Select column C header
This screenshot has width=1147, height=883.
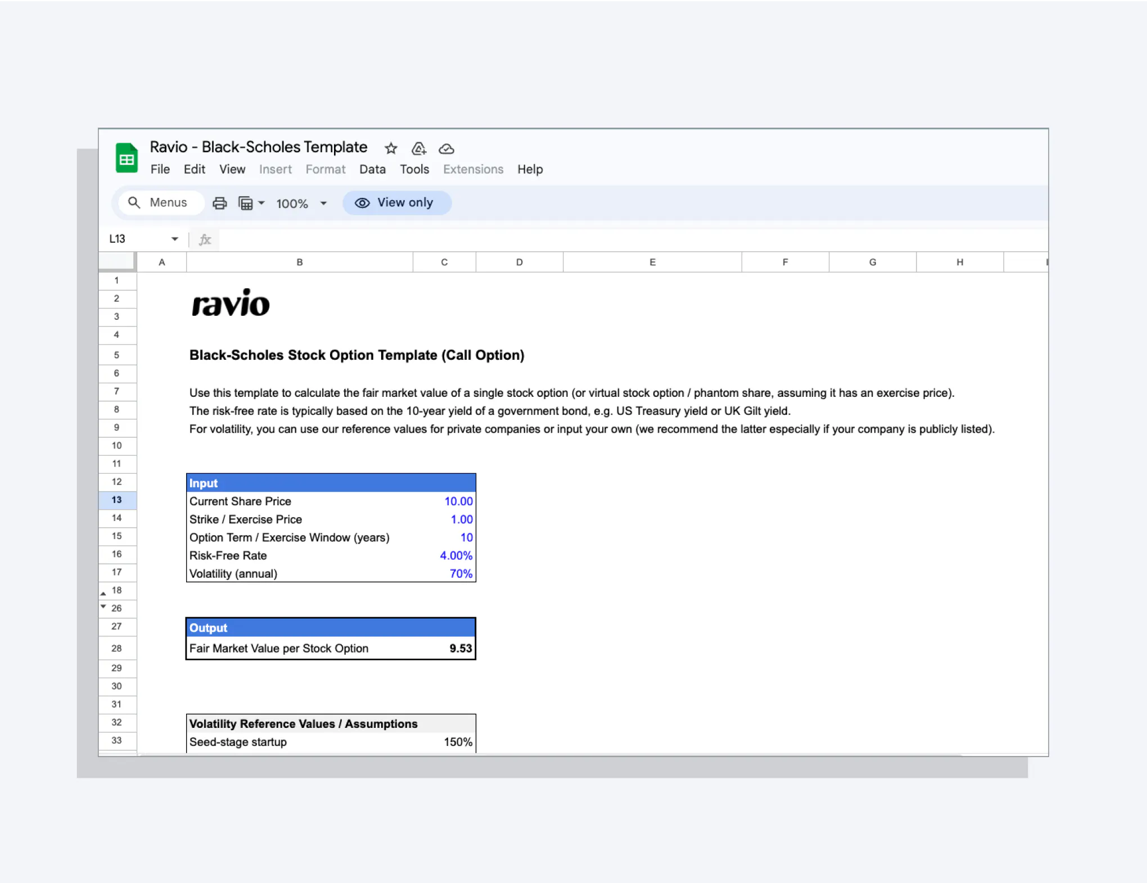pyautogui.click(x=444, y=262)
